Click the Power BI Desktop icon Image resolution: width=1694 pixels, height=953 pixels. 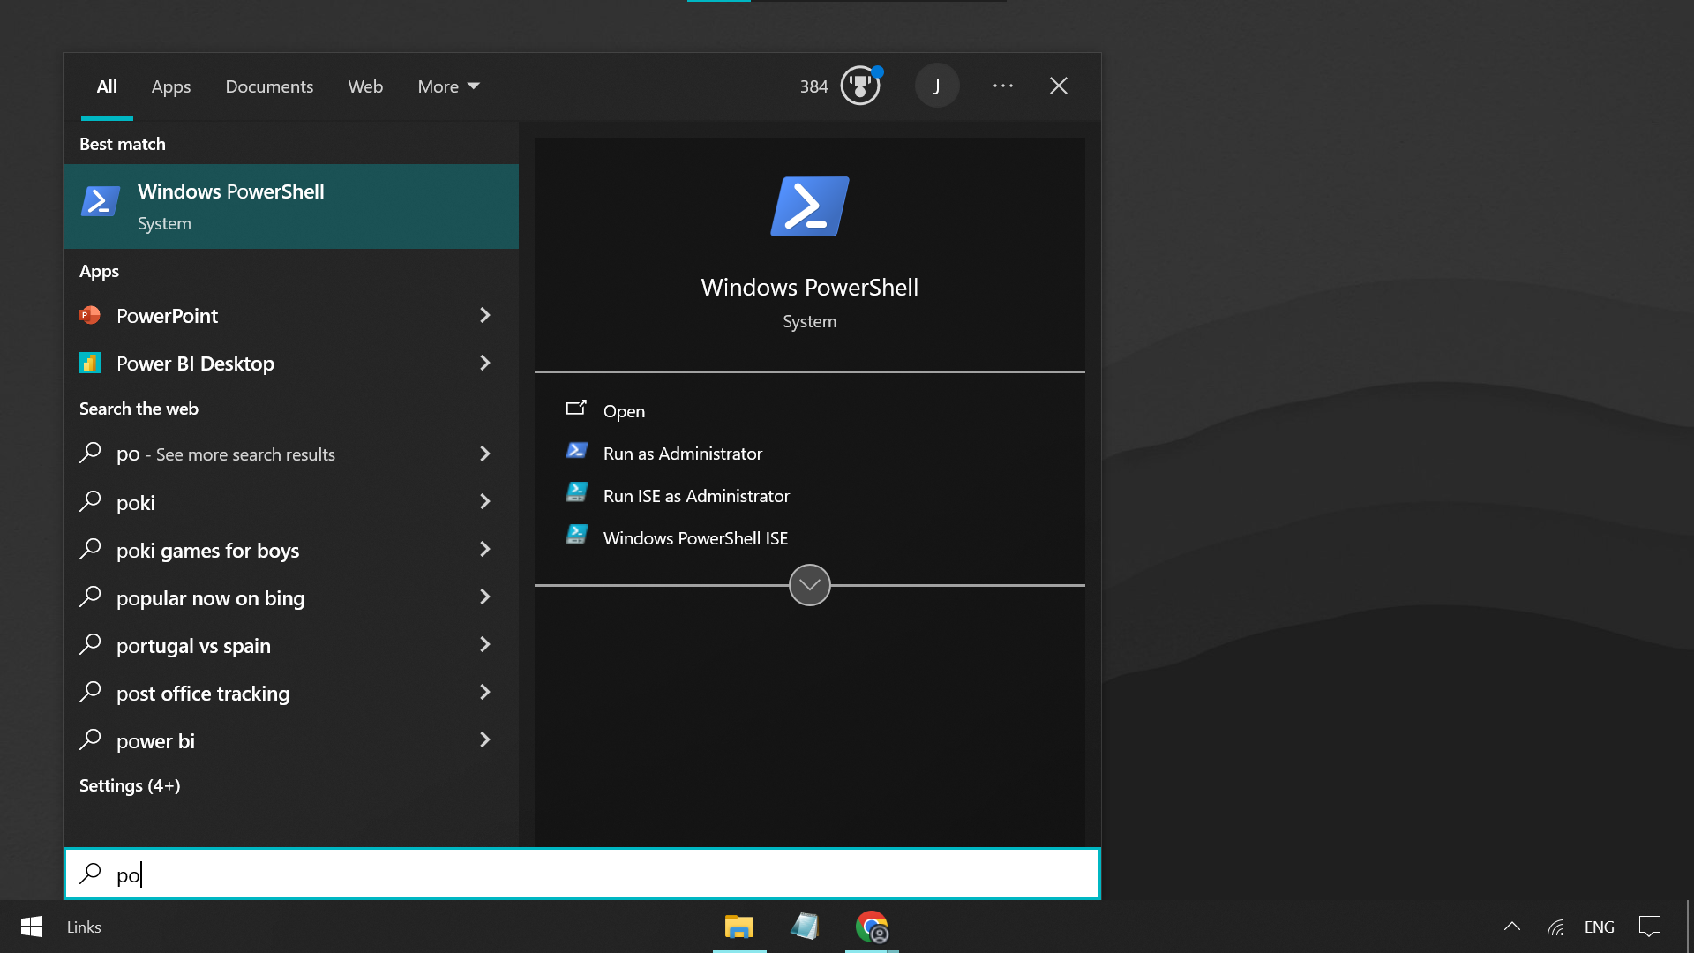click(90, 363)
